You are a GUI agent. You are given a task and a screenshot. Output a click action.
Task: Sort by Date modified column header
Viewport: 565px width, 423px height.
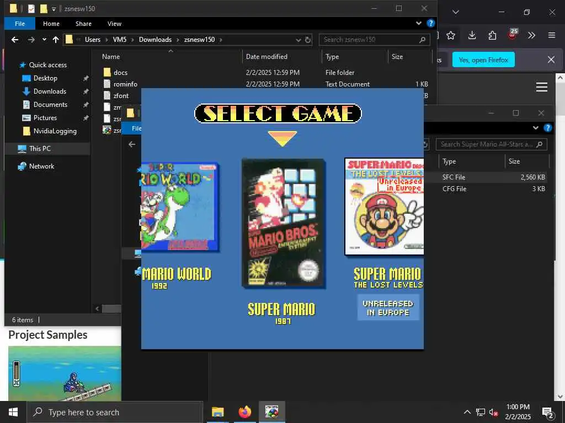point(266,57)
